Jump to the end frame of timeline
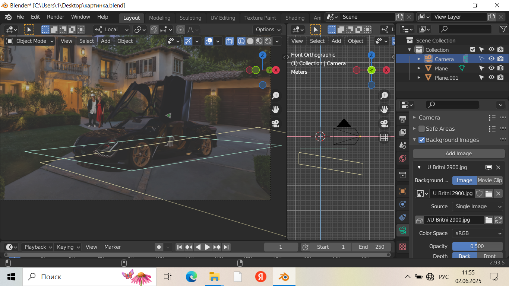Screen dimensions: 509x286 [x=226, y=247]
